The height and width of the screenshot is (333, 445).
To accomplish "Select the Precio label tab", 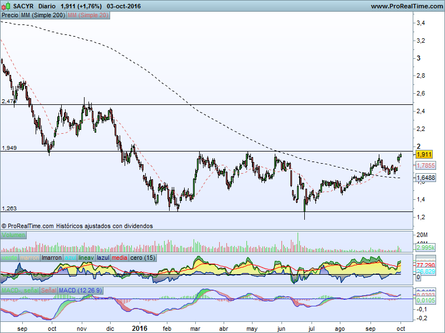I will (x=9, y=16).
